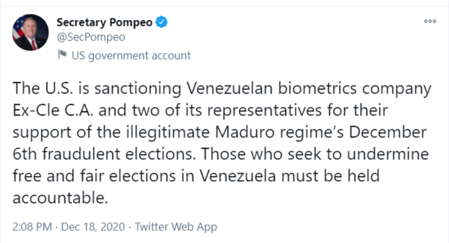Click the blue verified checkmark badge
The height and width of the screenshot is (243, 449).
[x=162, y=22]
